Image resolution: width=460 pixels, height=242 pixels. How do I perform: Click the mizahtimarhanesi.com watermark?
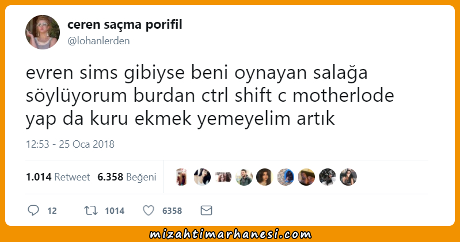coord(230,235)
